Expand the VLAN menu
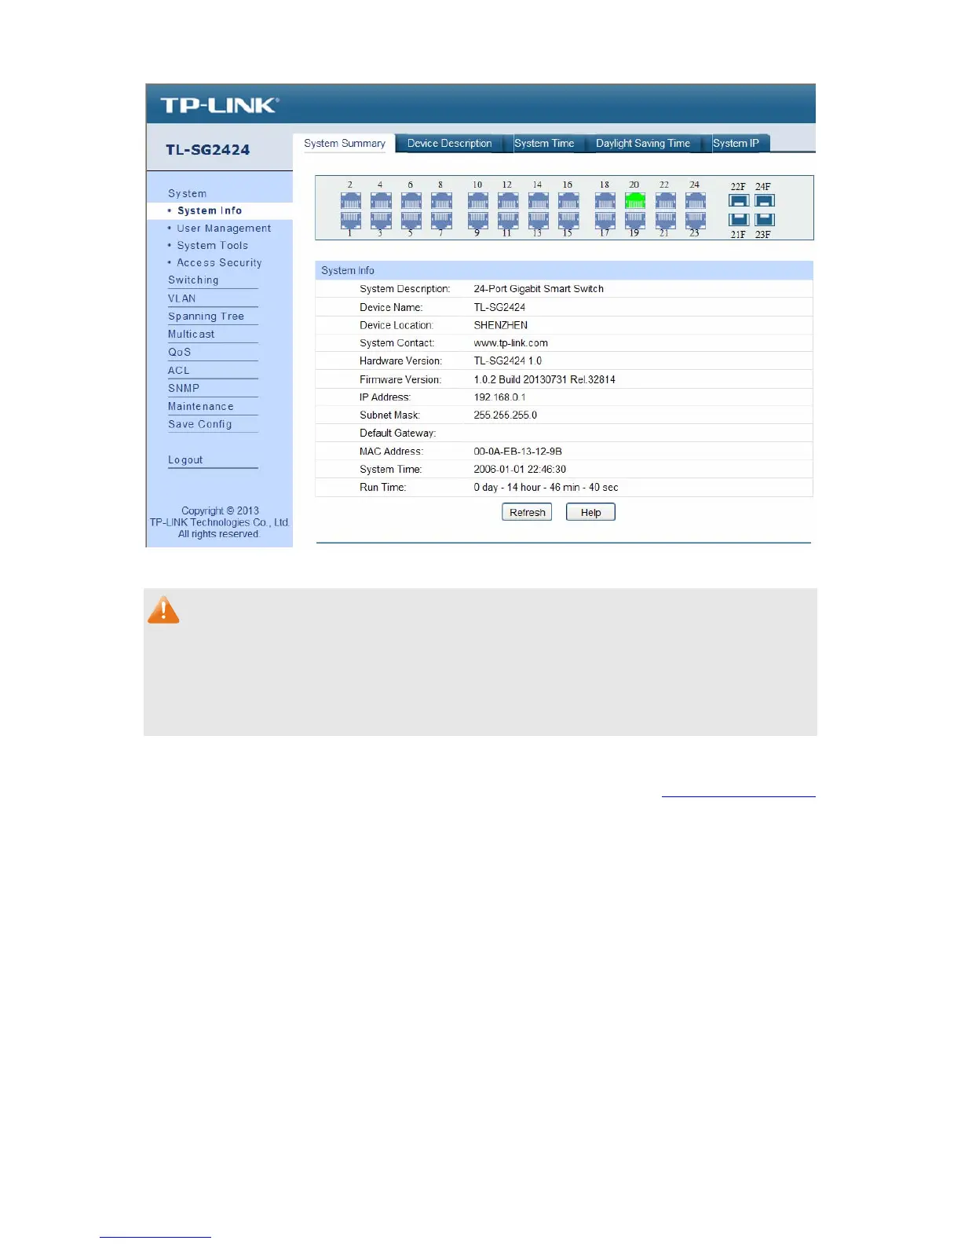This screenshot has height=1244, width=961. click(182, 298)
